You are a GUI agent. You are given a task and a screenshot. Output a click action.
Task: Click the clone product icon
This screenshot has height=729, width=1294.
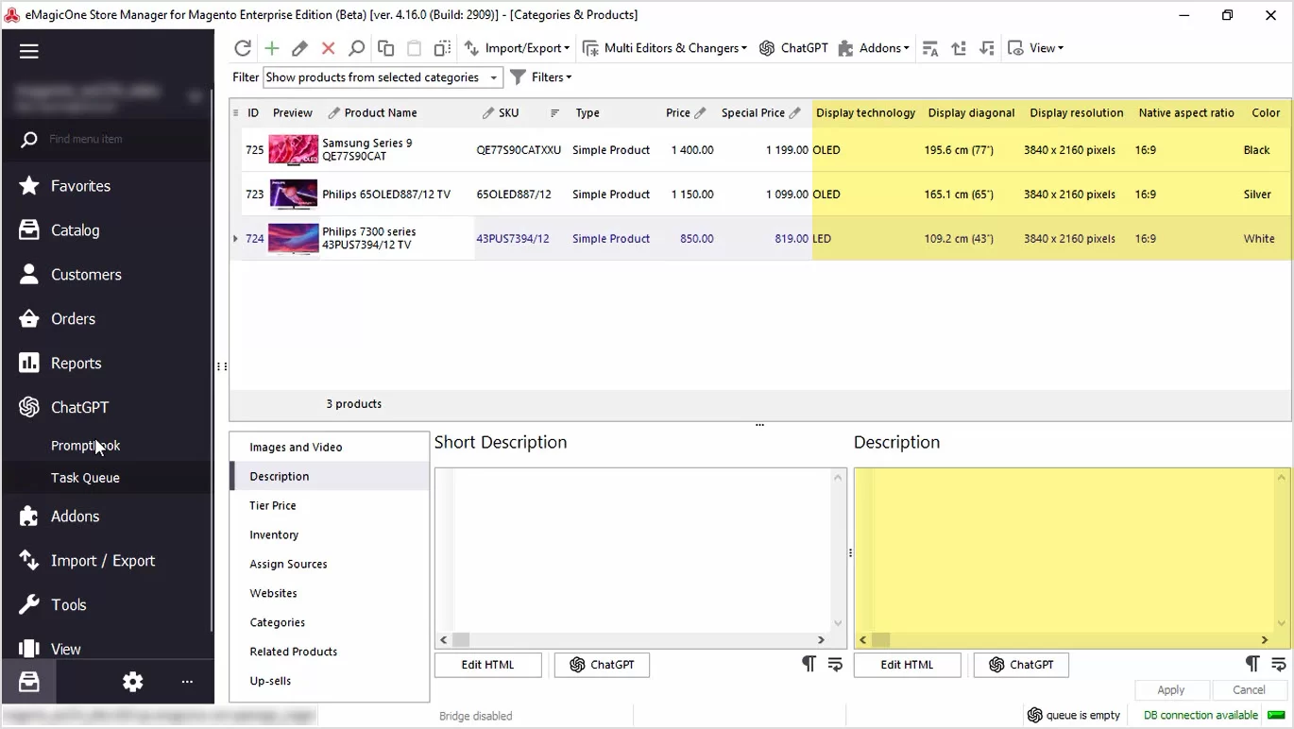[x=442, y=48]
